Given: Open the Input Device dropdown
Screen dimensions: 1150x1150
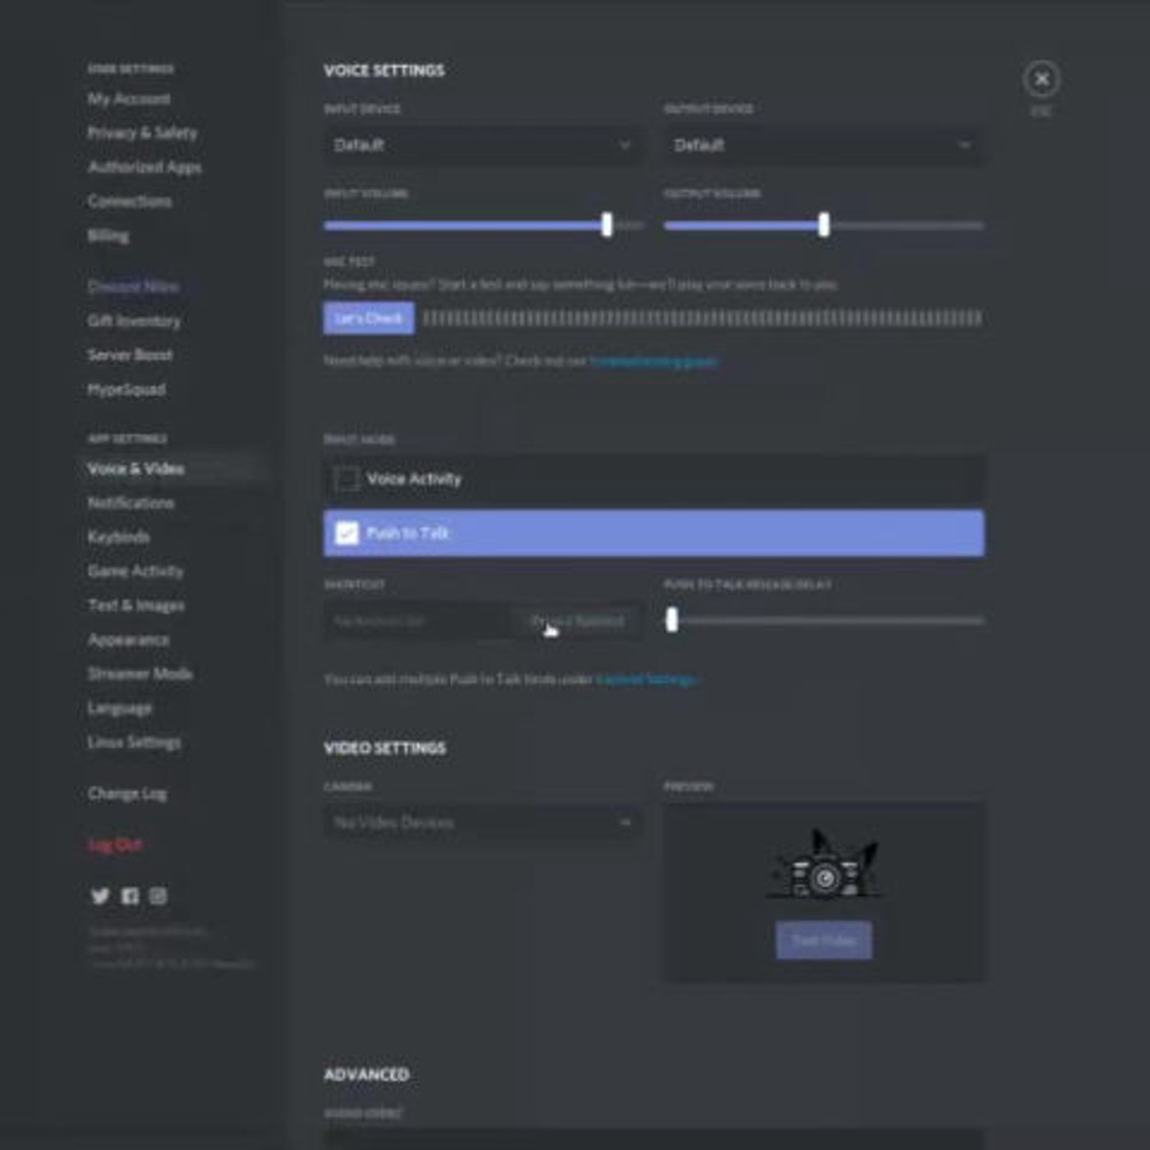Looking at the screenshot, I should 483,145.
